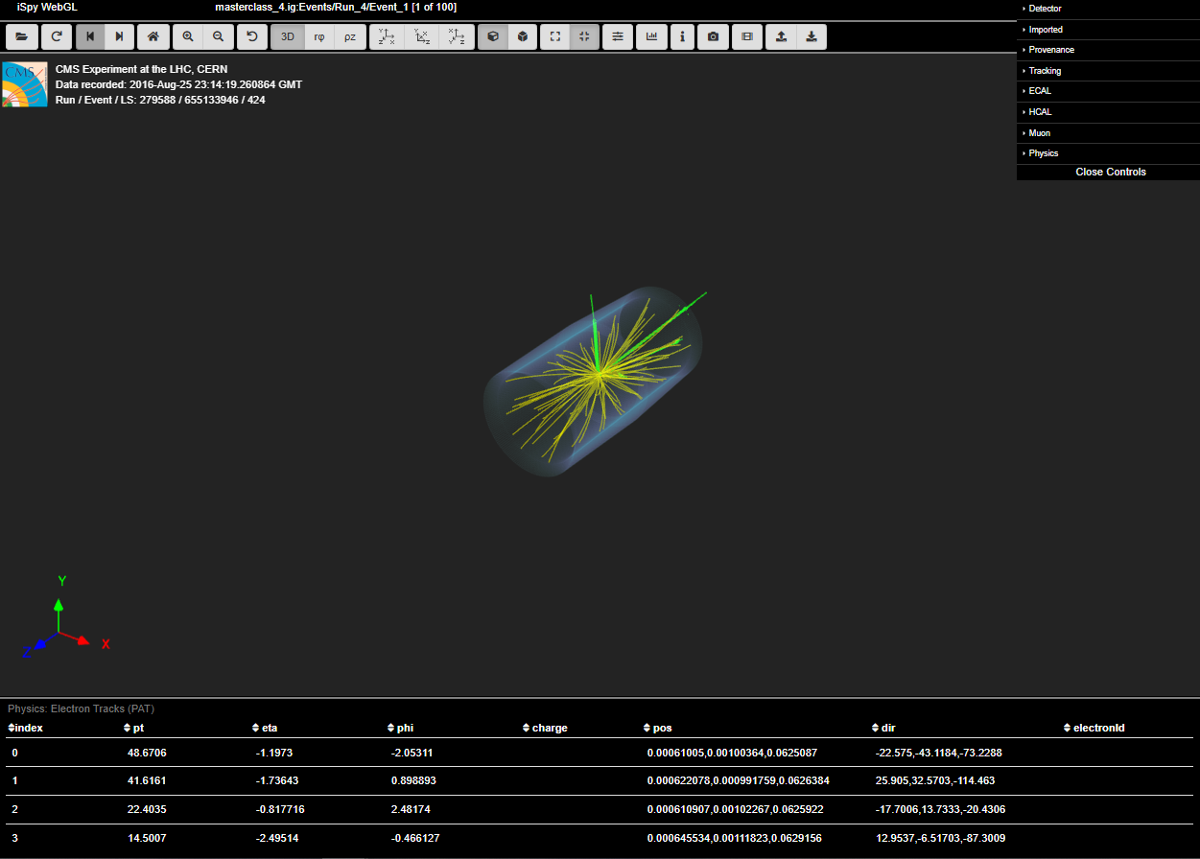
Task: Click the Close Controls button
Action: [1110, 173]
